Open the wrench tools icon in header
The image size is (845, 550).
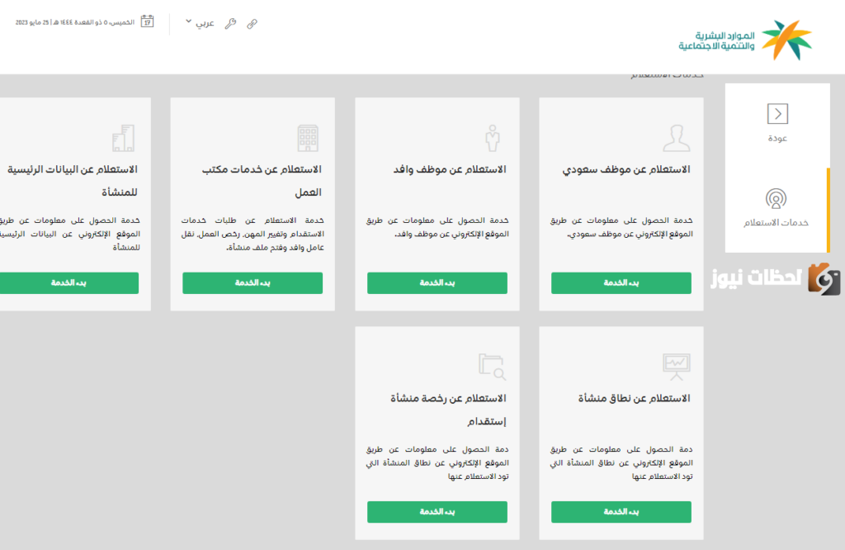231,24
